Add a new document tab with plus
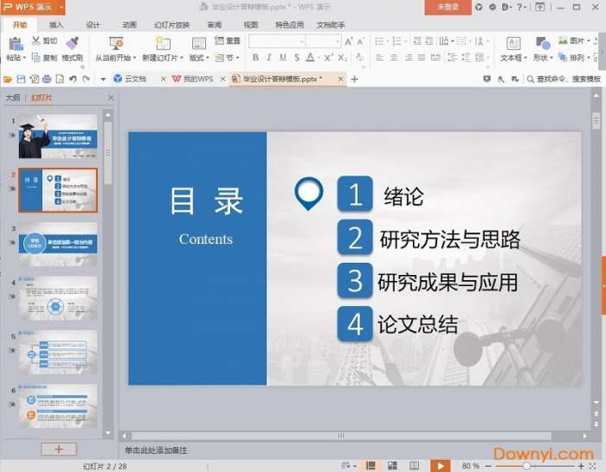 (354, 80)
